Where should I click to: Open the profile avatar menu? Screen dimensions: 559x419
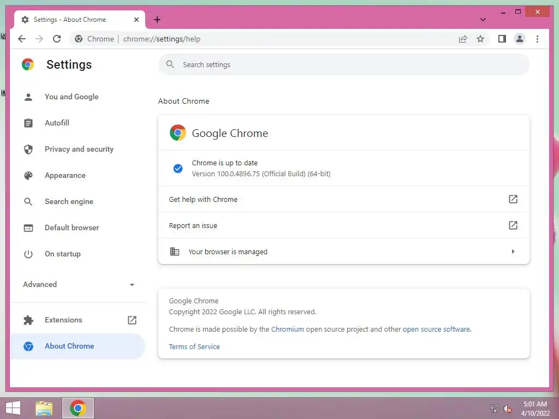pos(520,39)
